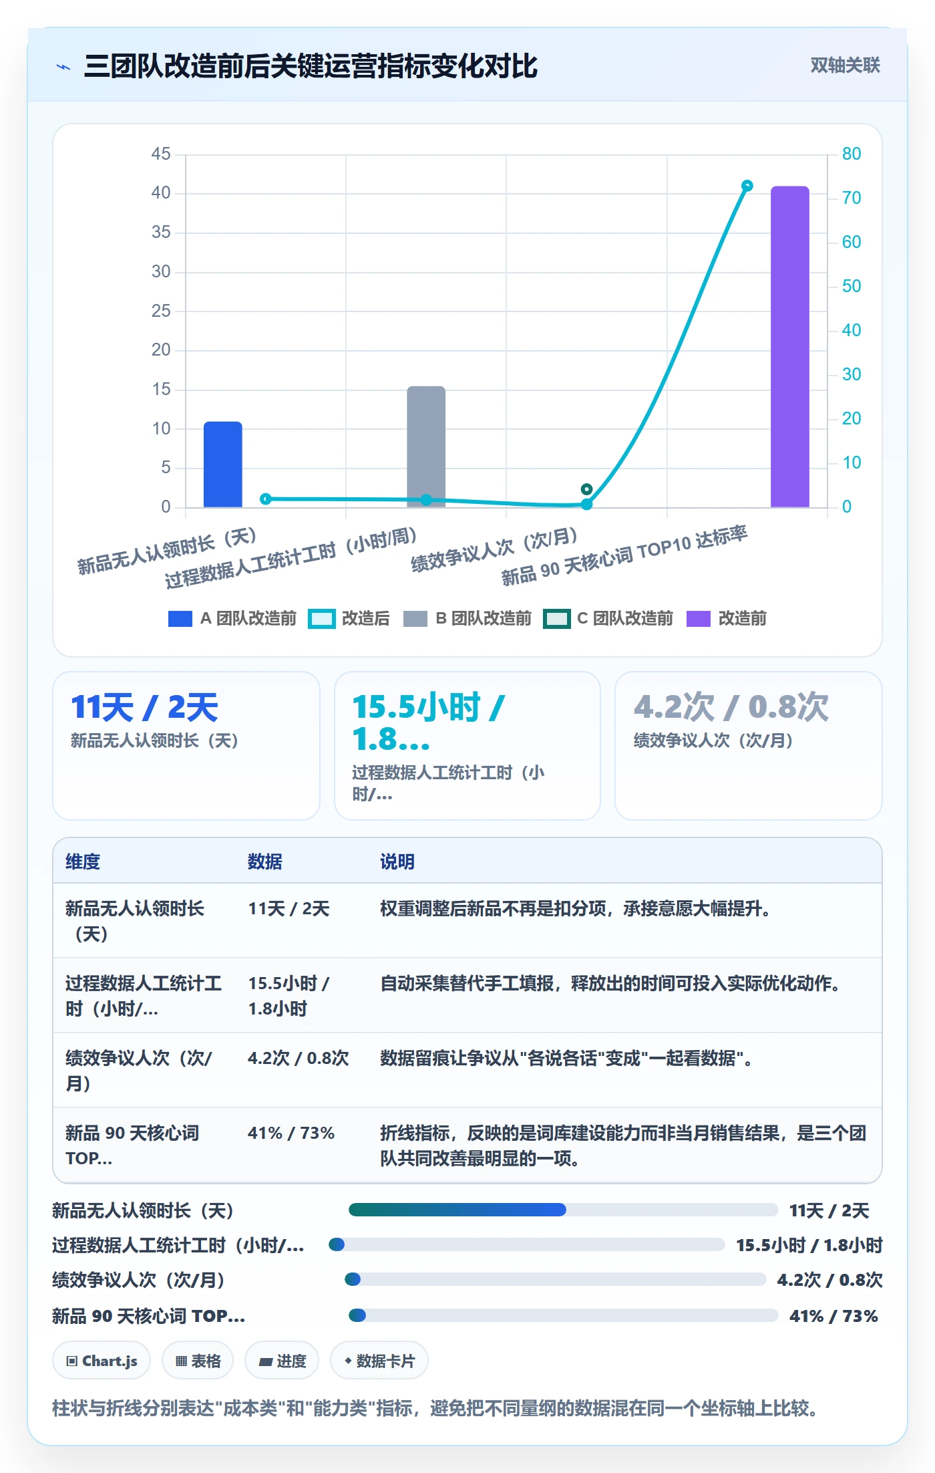Toggle the A 团队改造前 legend swatch
The width and height of the screenshot is (935, 1473).
coord(180,619)
